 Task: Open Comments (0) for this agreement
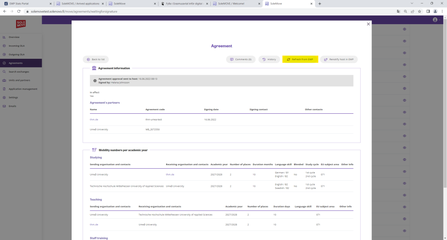click(241, 59)
